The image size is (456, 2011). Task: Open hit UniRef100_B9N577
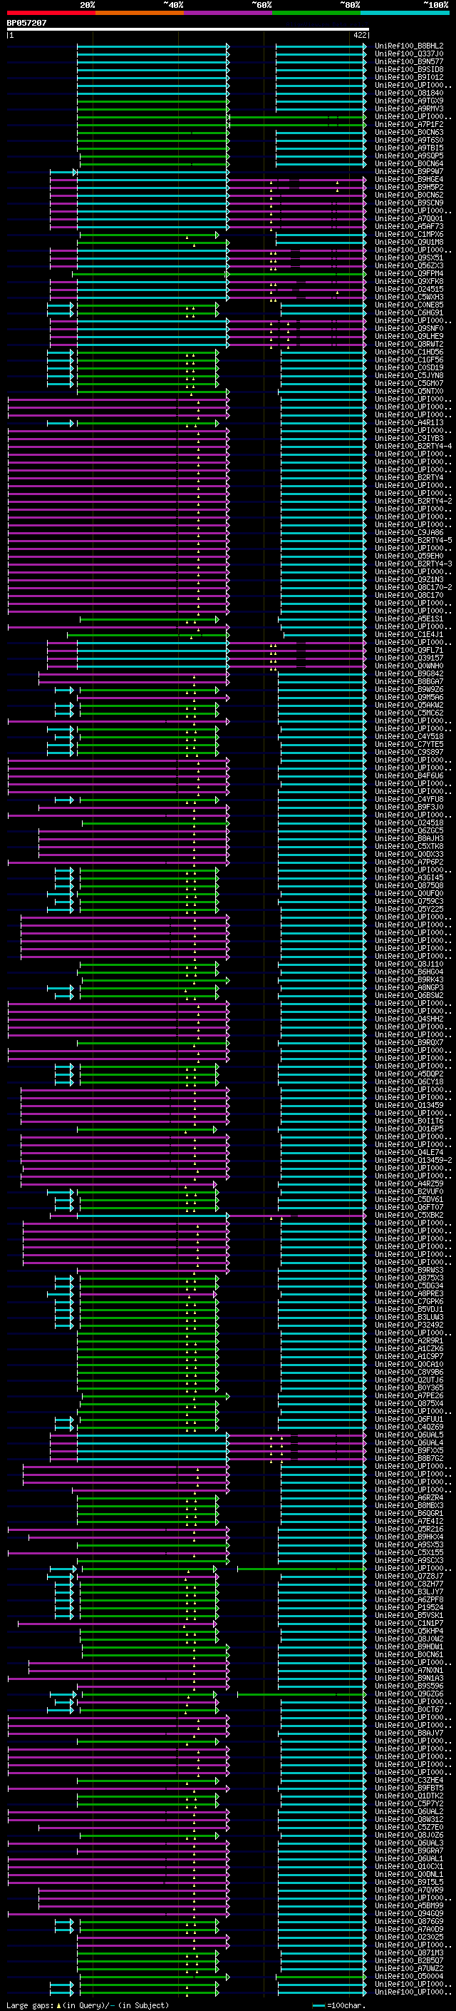point(409,61)
